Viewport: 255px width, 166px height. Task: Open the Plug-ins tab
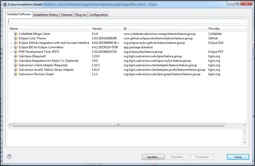(x=81, y=15)
